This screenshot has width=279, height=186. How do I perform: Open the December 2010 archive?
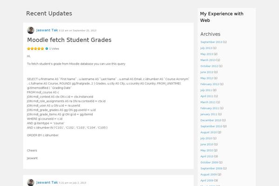[x=211, y=120]
